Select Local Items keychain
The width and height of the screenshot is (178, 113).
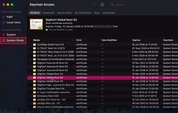coord(13,22)
